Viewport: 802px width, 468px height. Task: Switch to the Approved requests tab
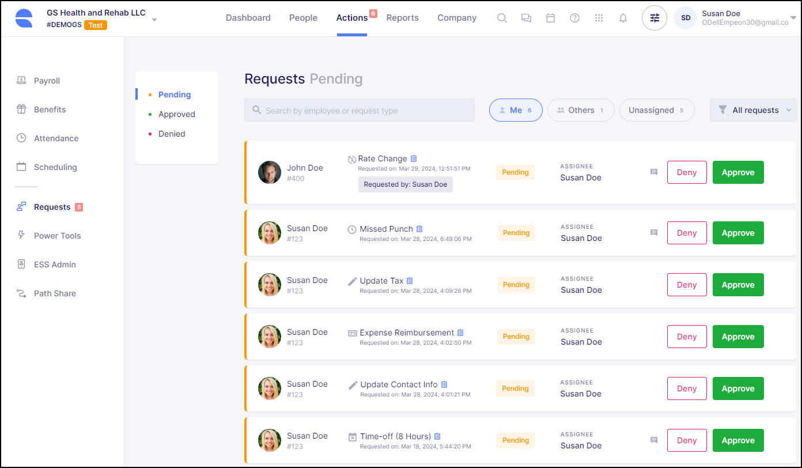click(x=176, y=114)
